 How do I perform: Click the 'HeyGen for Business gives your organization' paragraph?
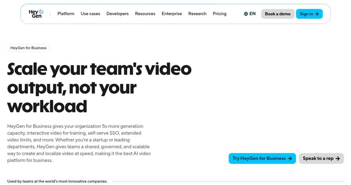tap(79, 143)
